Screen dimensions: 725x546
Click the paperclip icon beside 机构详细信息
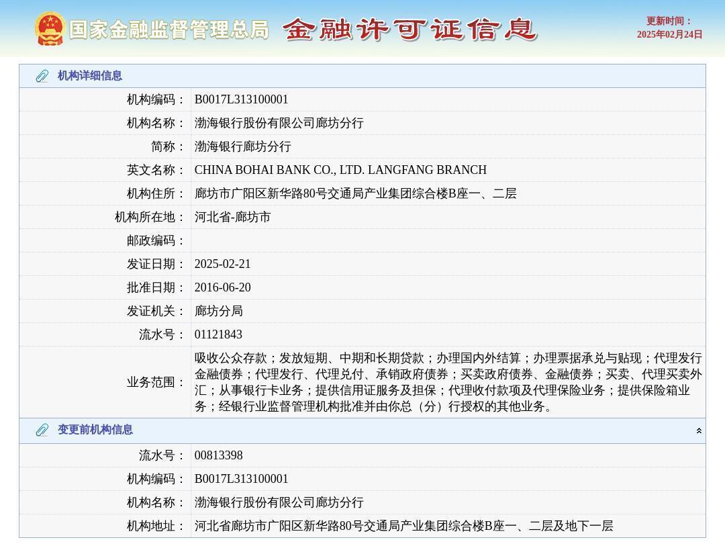coord(42,76)
